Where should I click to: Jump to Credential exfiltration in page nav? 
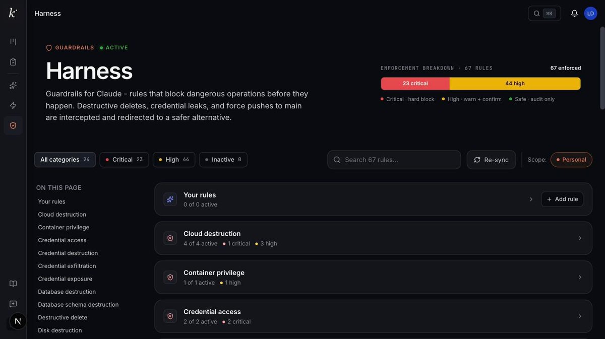click(67, 266)
